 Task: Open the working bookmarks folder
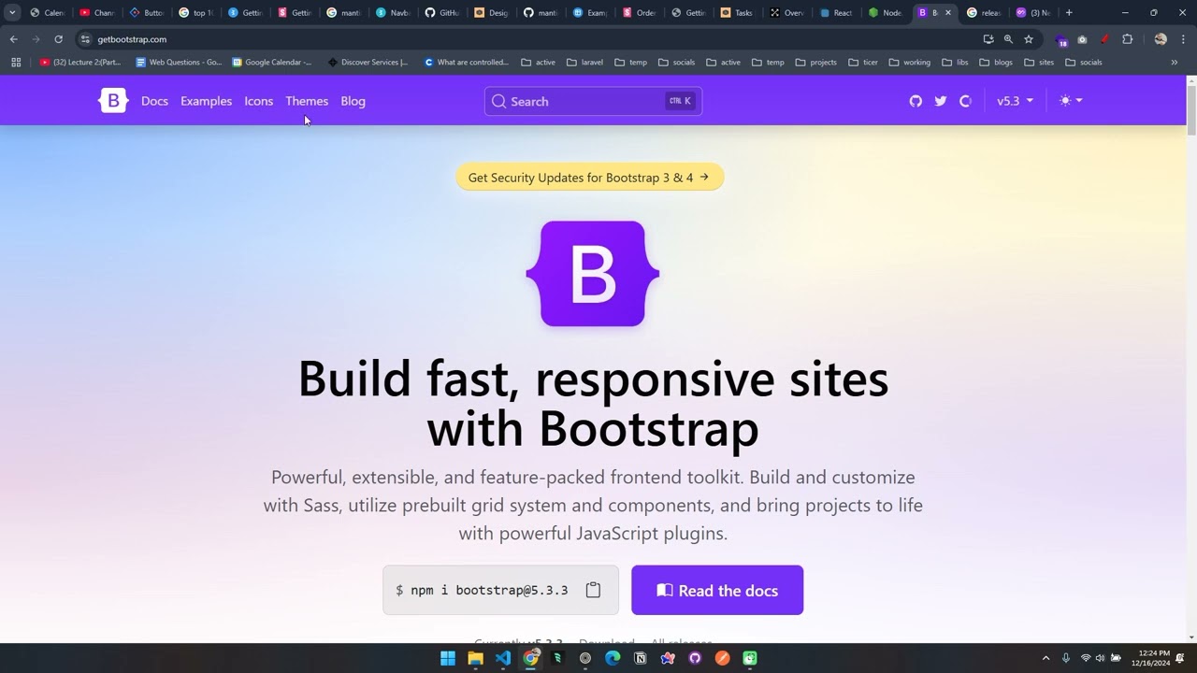point(909,63)
